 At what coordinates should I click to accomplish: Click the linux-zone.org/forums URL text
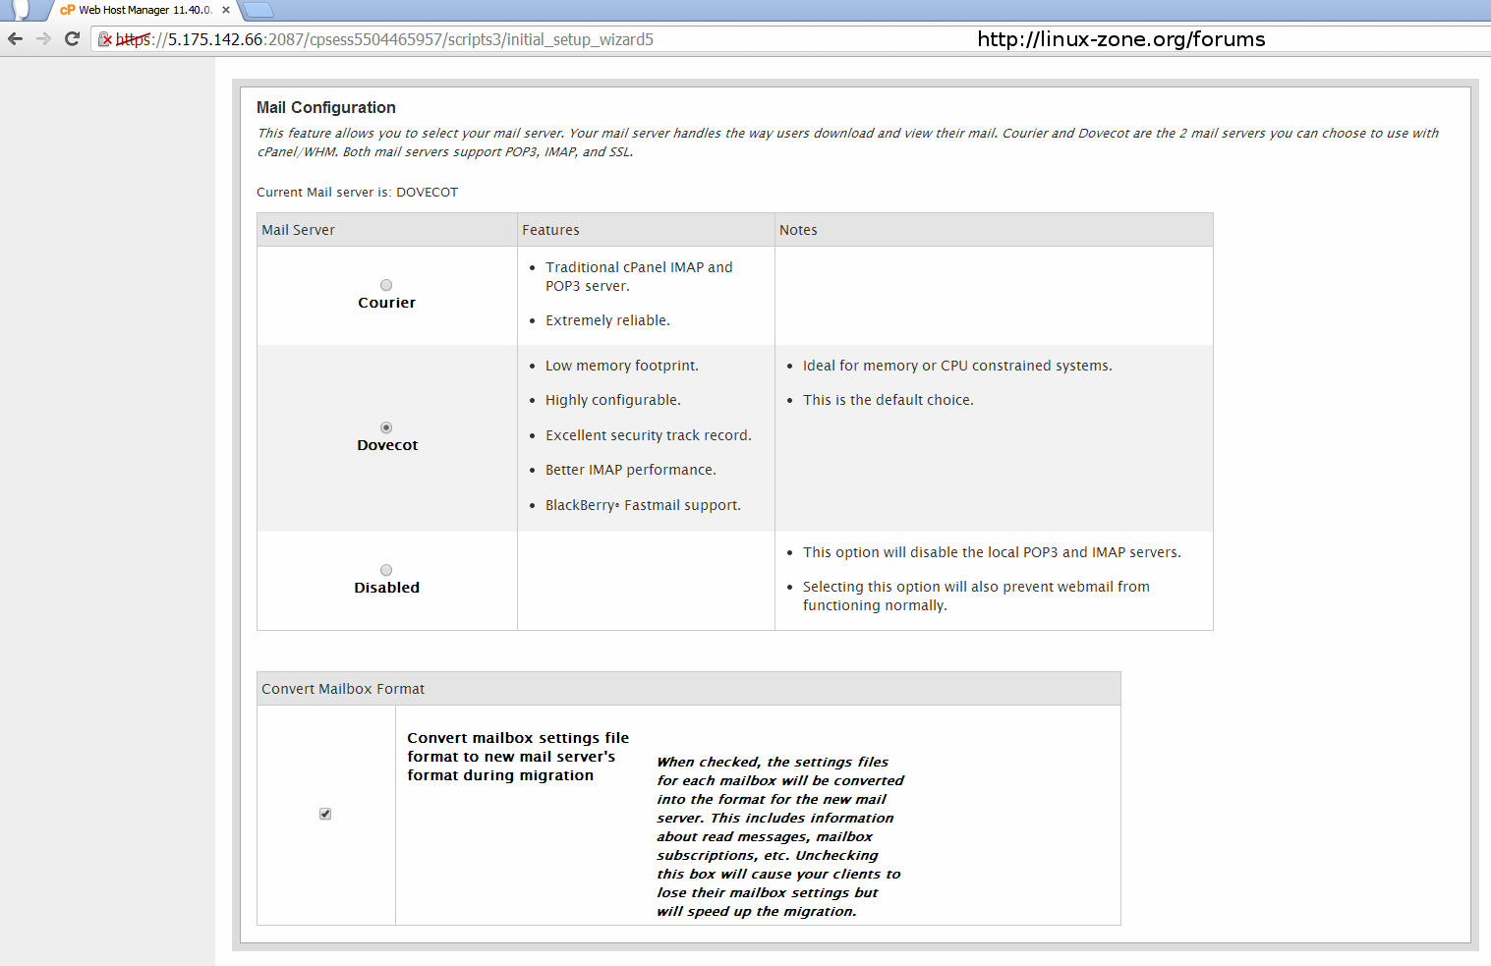click(x=1121, y=39)
